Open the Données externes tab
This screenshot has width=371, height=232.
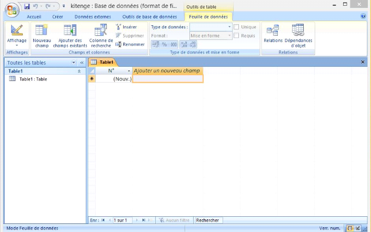93,17
